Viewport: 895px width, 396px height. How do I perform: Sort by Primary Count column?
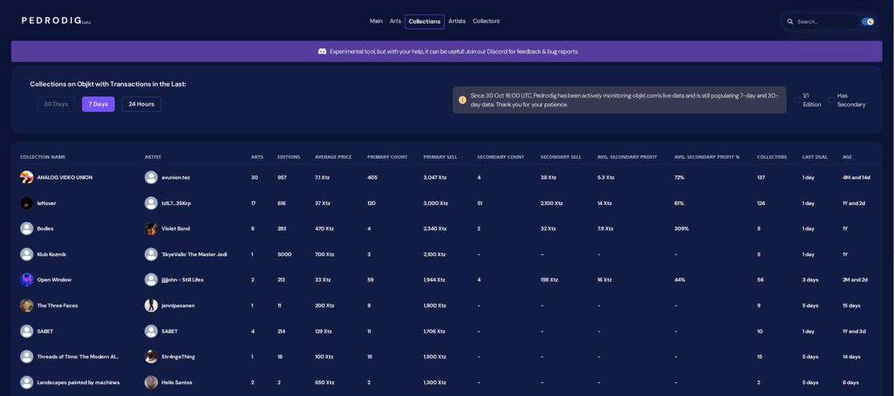(x=387, y=157)
